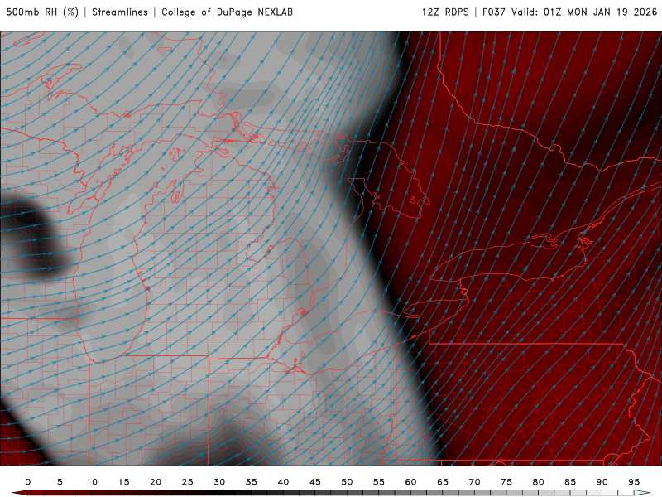Click the 'Streamlines' label in header
The image size is (662, 497).
pos(120,12)
